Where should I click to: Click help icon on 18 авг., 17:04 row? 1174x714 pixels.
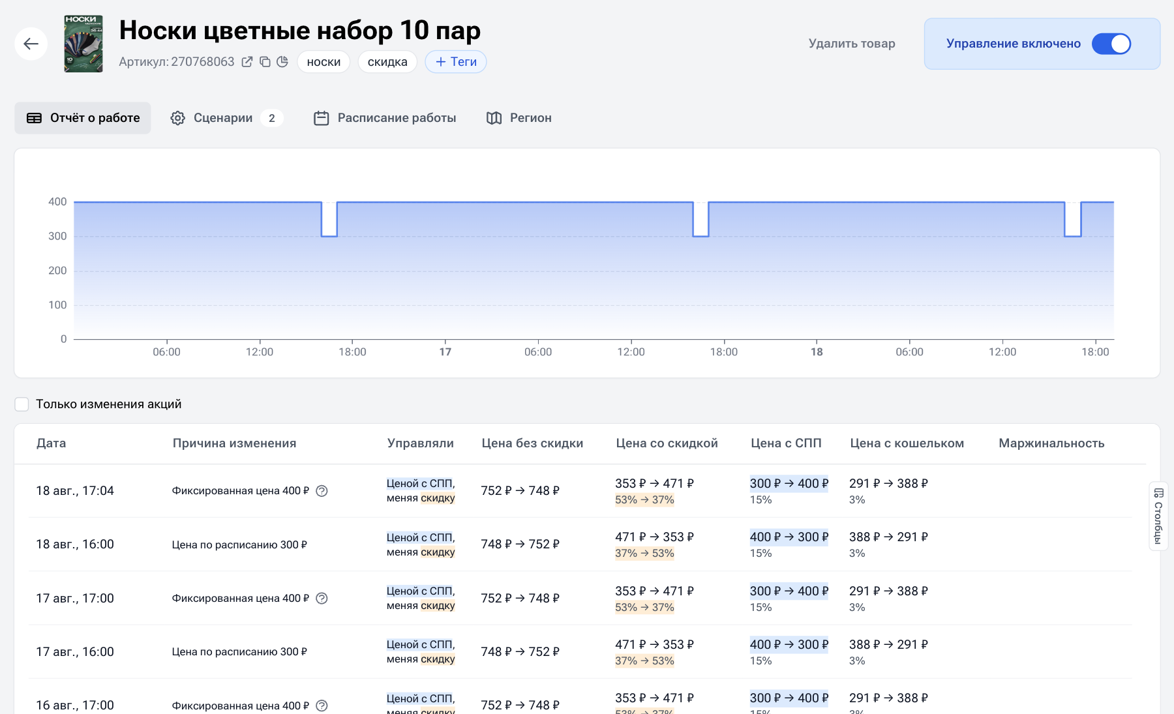pyautogui.click(x=322, y=491)
